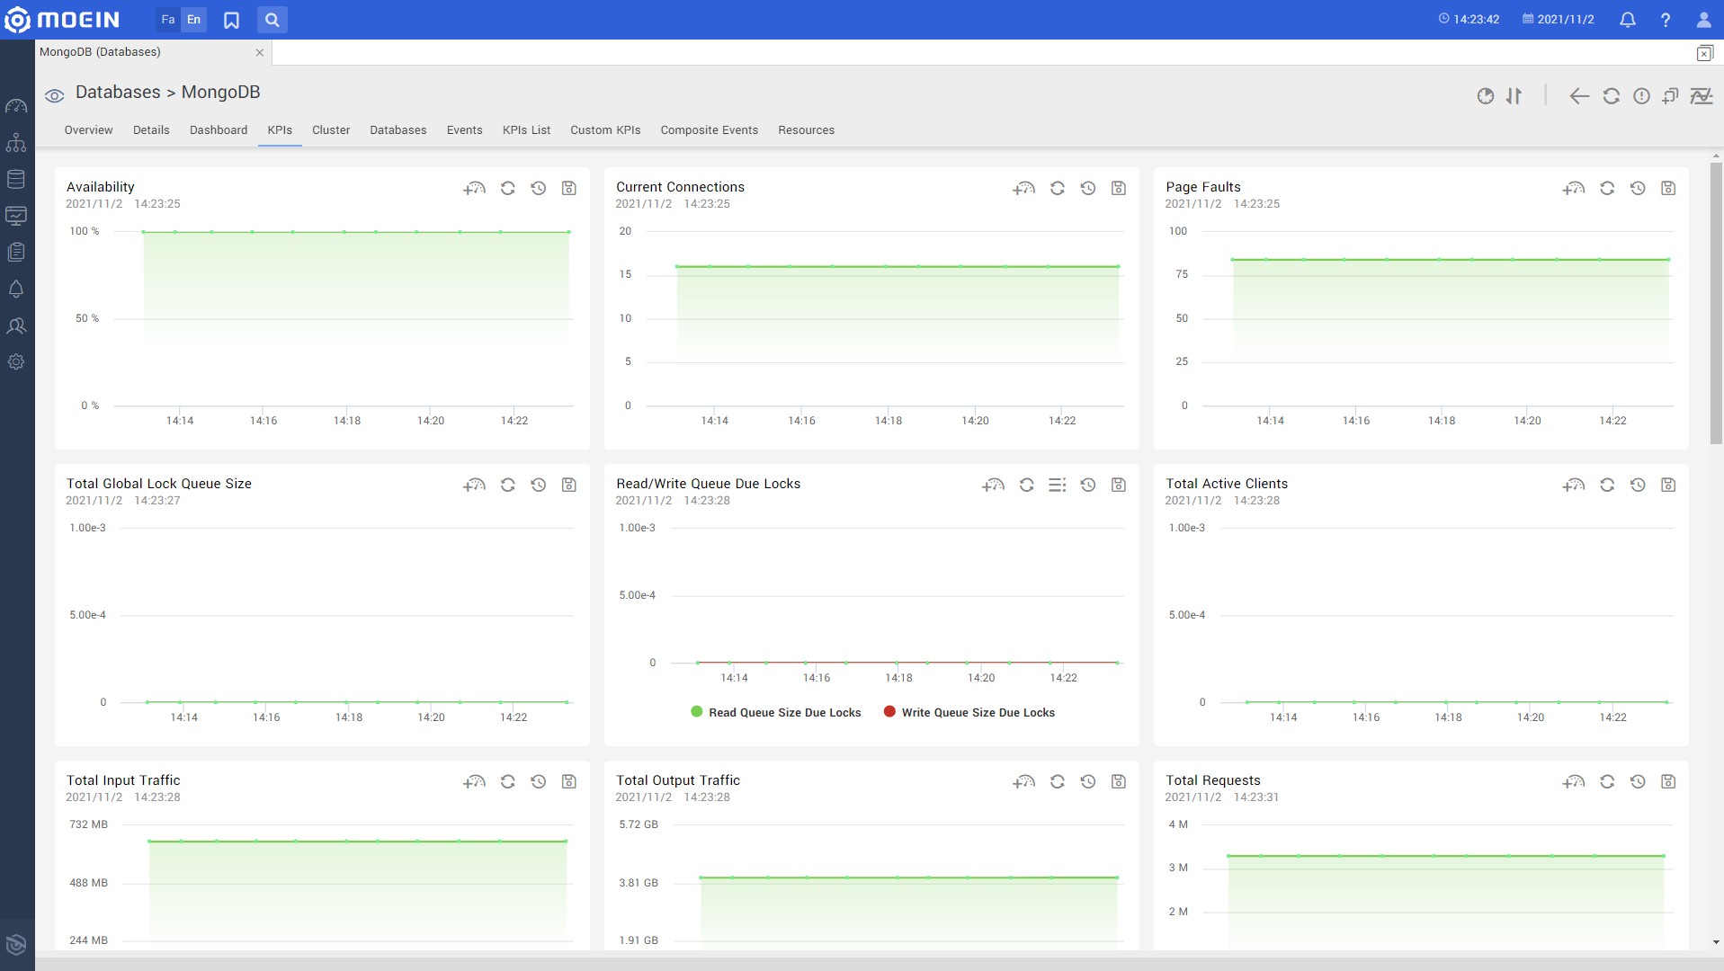Click the alert circle icon in page toolbar
This screenshot has width=1724, height=971.
(1642, 96)
